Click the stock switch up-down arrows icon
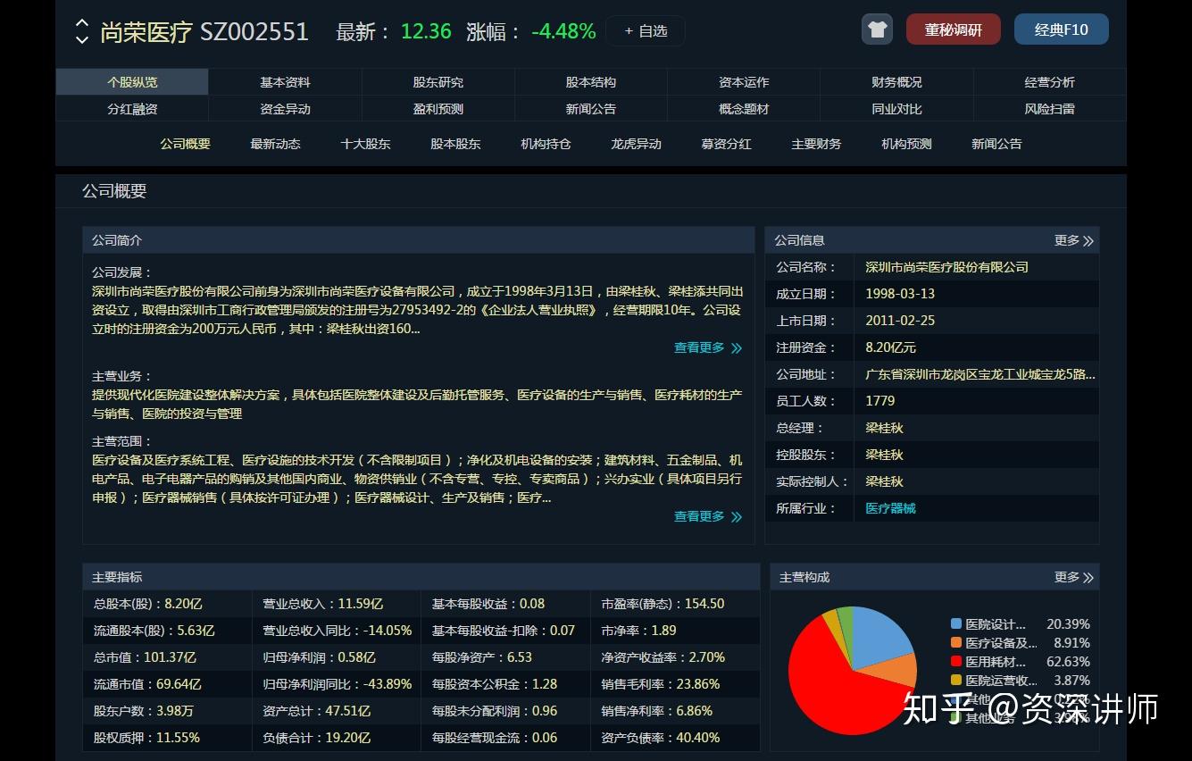The width and height of the screenshot is (1192, 761). 81,31
